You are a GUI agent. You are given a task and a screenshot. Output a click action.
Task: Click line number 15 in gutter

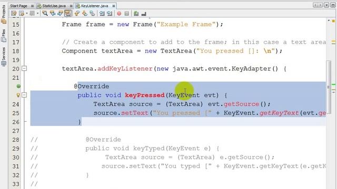coord(15,25)
